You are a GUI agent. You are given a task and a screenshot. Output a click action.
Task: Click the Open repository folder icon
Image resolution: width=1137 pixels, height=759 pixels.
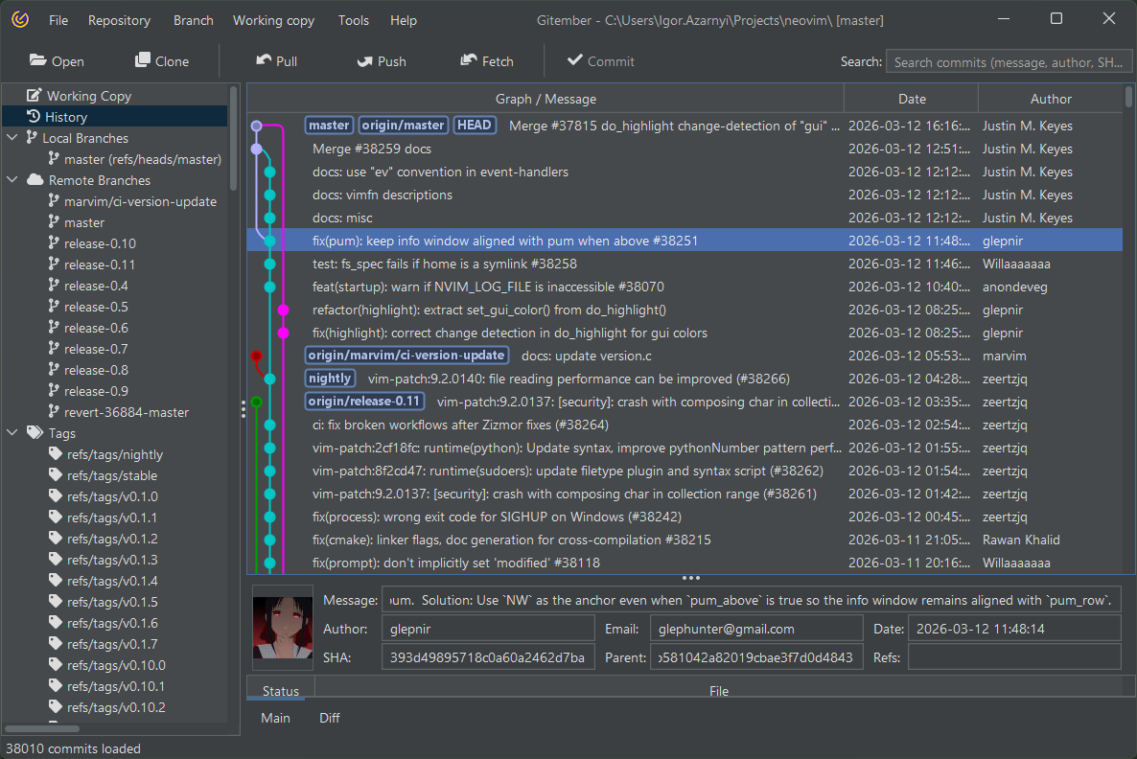[38, 60]
